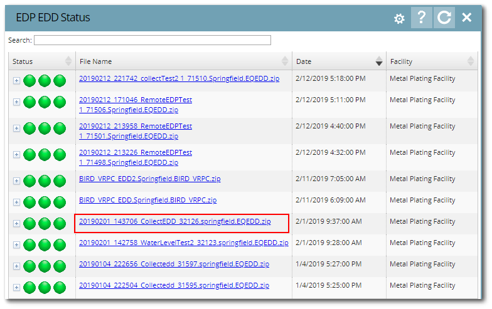Expand the BIRD_VRPC_EDD2 row details
The image size is (492, 309).
pyautogui.click(x=16, y=181)
